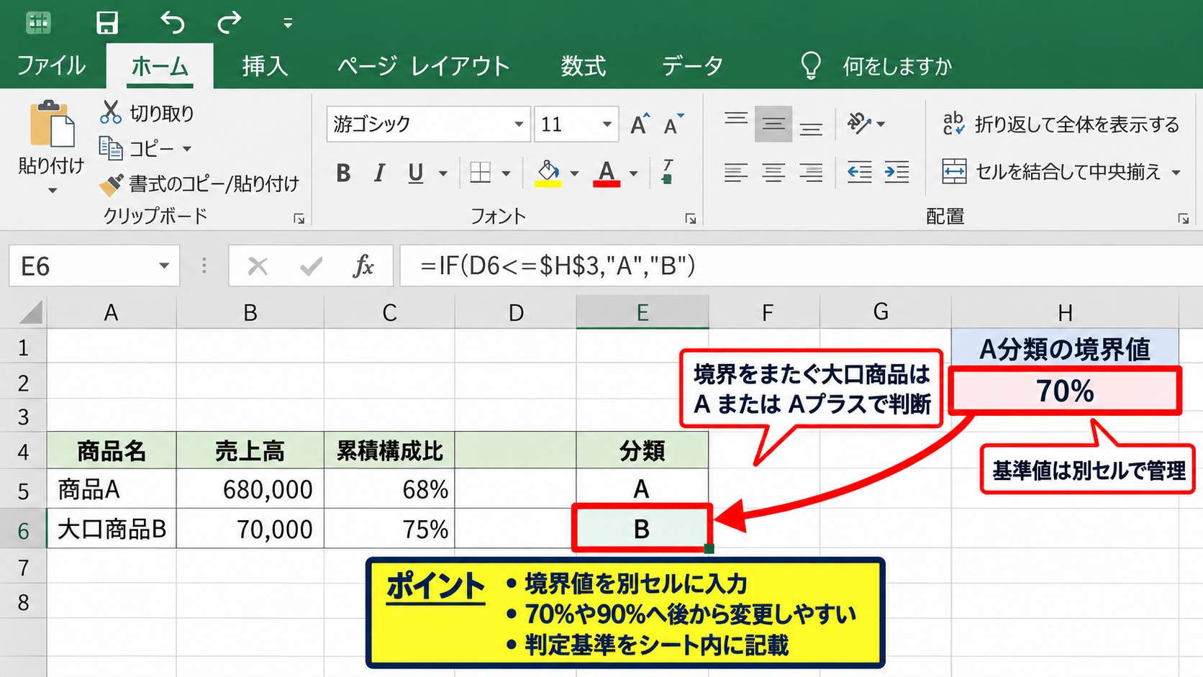Click the formula cancel X icon

[258, 267]
